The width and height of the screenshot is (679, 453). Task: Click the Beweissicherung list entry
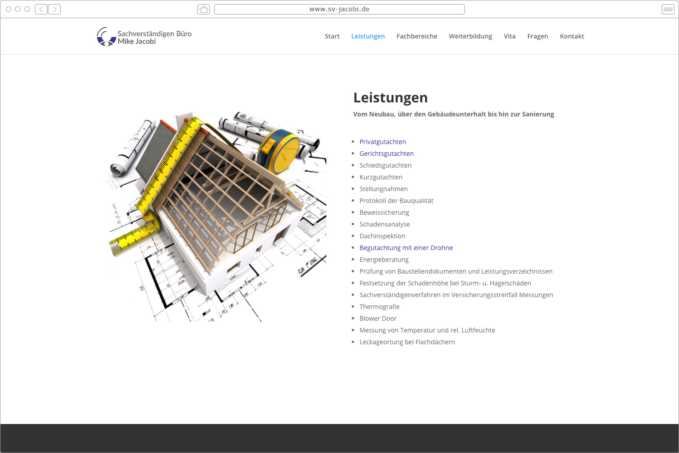click(384, 212)
